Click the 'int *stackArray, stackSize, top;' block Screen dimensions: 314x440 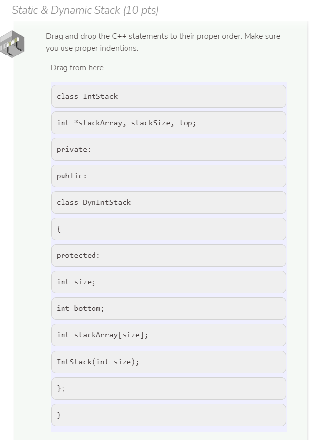(168, 123)
